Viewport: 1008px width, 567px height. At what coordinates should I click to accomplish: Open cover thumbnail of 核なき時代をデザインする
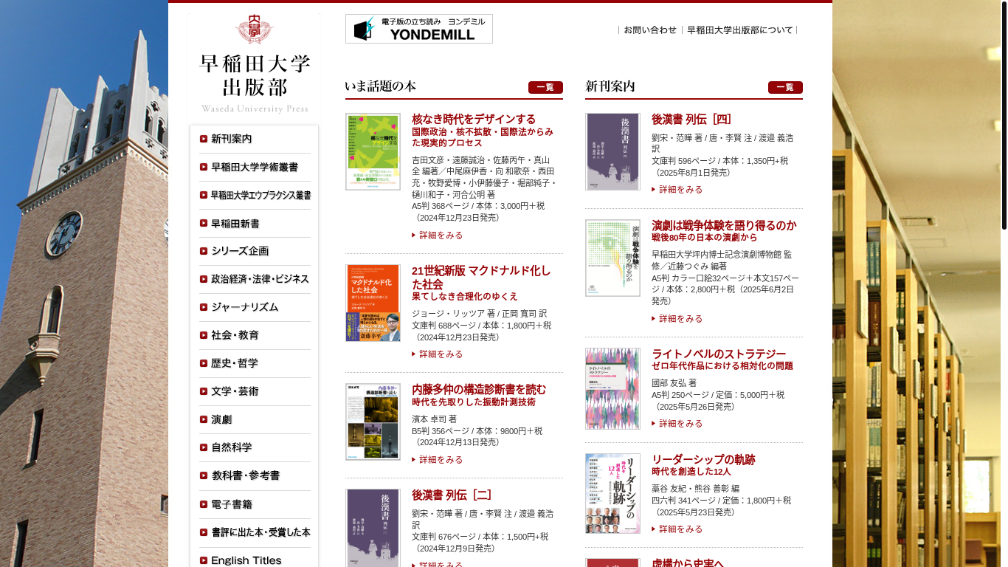(373, 151)
